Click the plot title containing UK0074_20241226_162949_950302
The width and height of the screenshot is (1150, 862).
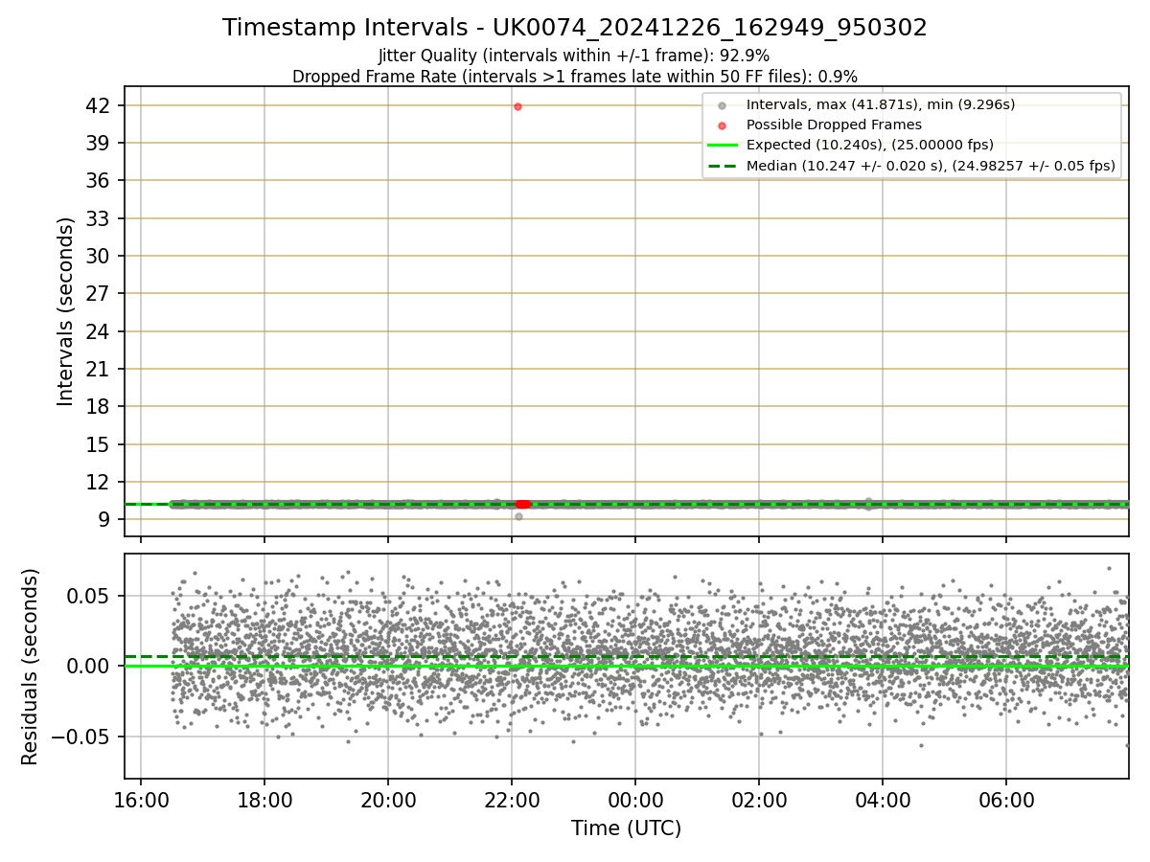(575, 28)
